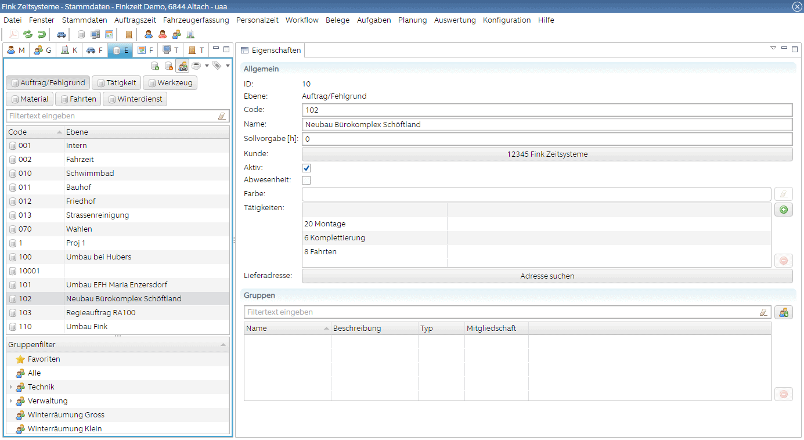Image resolution: width=804 pixels, height=440 pixels.
Task: Add a new entry with database plus icon
Action: pyautogui.click(x=155, y=66)
